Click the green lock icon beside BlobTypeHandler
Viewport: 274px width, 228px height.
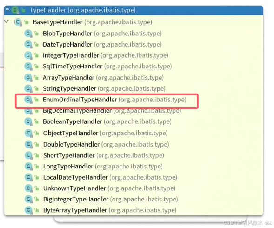(36, 33)
